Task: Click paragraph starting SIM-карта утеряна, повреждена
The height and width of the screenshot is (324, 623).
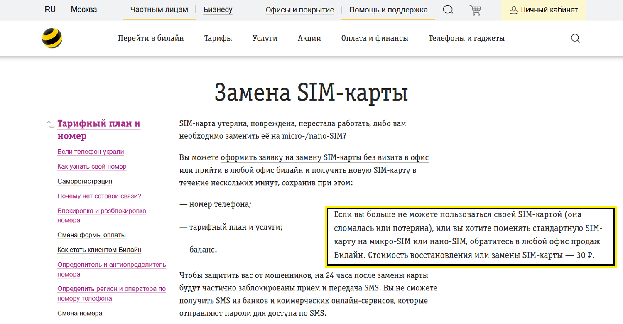Action: click(293, 130)
